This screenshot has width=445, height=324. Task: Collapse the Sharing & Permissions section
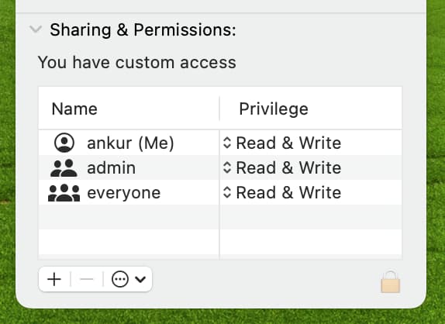pyautogui.click(x=36, y=29)
